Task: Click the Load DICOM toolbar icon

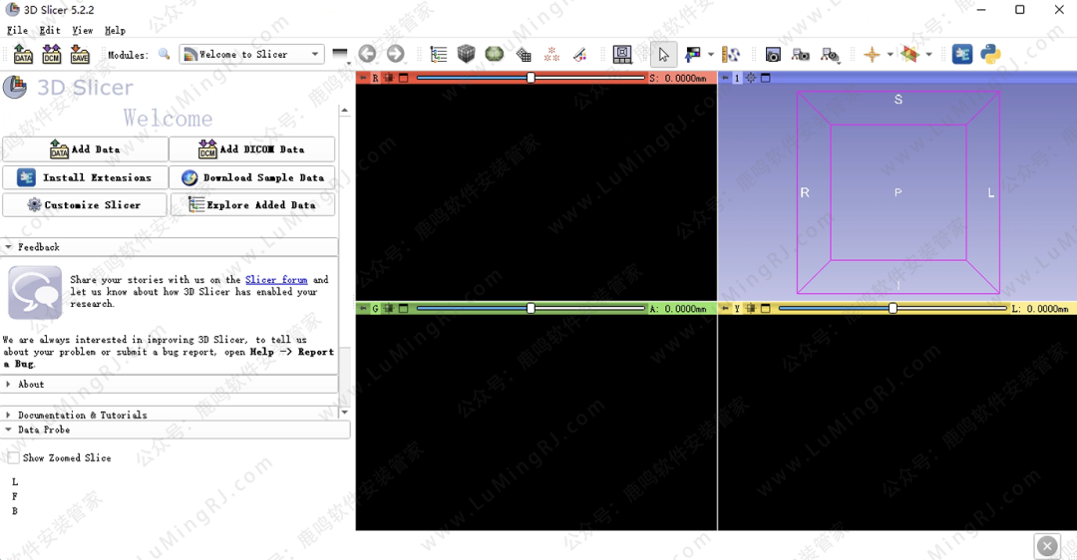Action: [52, 54]
